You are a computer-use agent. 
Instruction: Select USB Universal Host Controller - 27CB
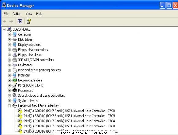pyautogui.click(x=69, y=126)
